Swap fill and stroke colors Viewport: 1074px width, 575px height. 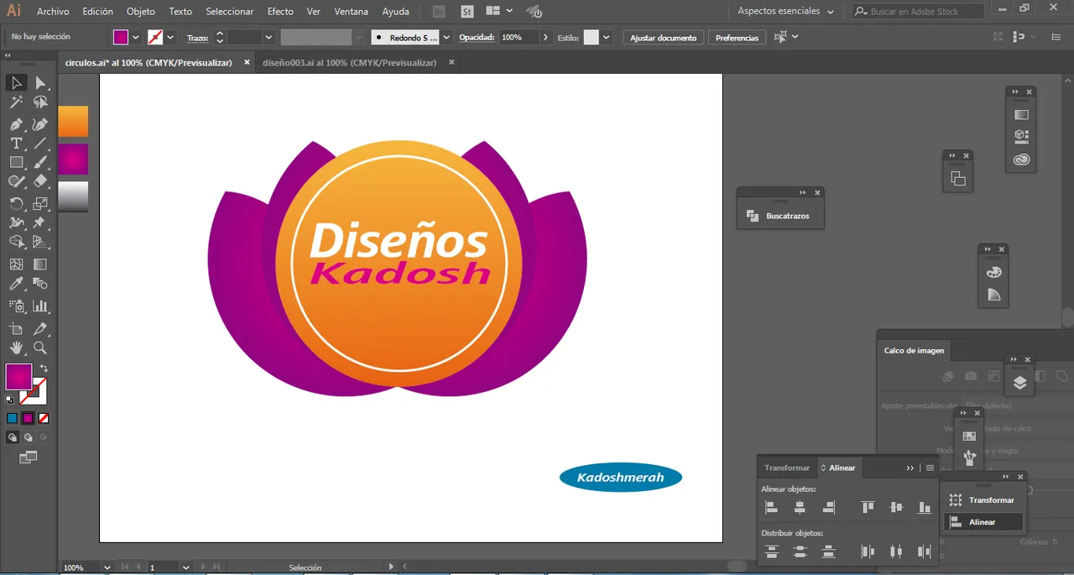(x=44, y=369)
